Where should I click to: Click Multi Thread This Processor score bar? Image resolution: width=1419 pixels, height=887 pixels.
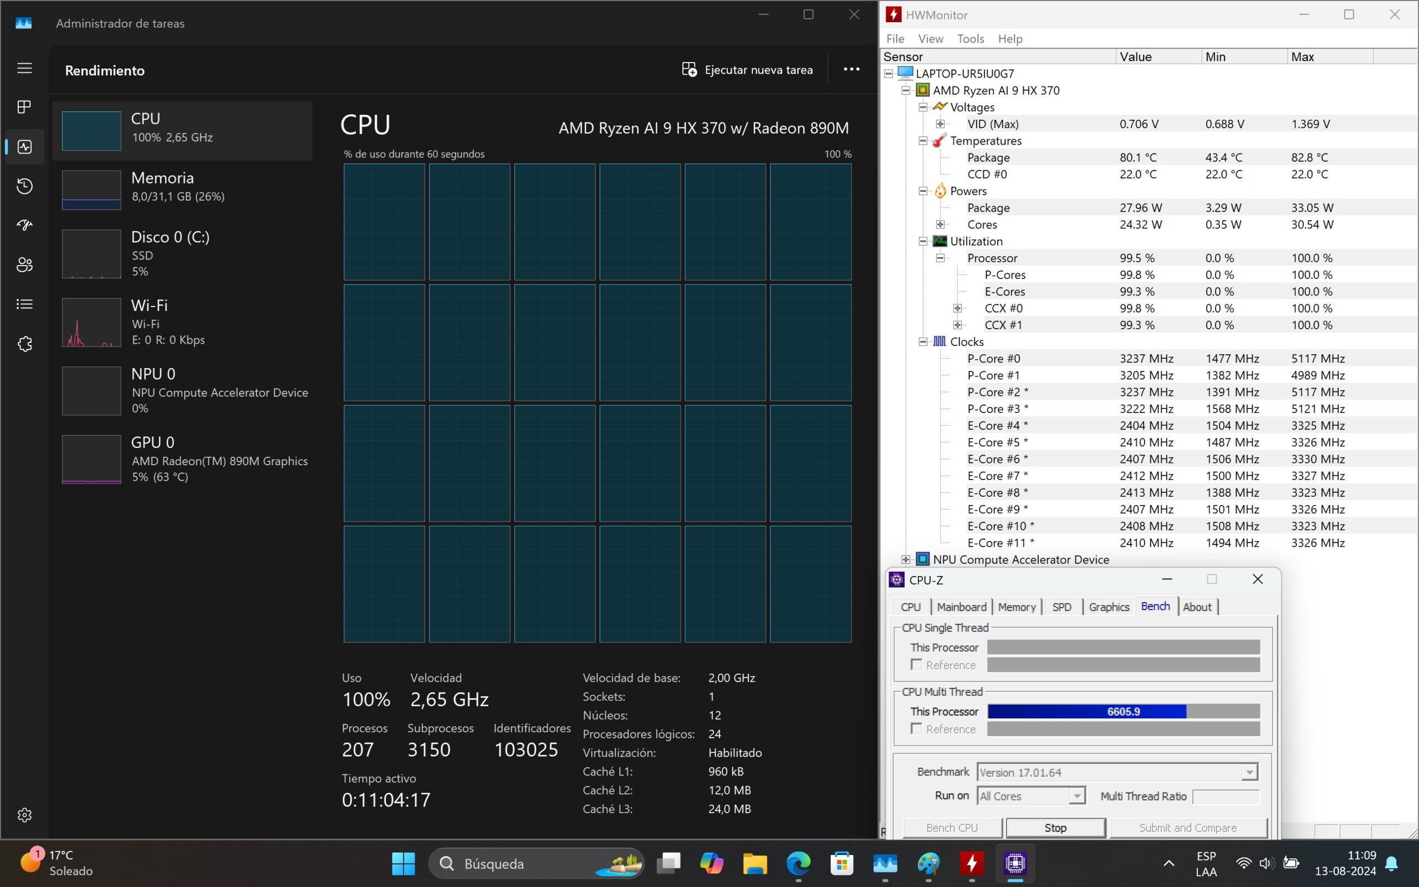[x=1124, y=712]
